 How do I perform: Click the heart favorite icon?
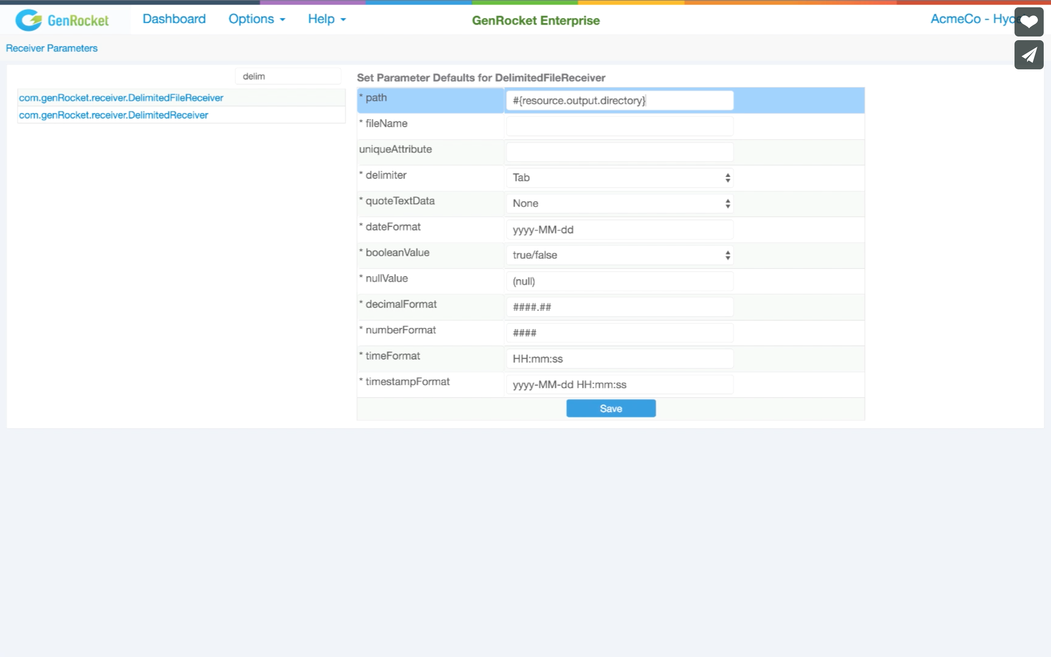1028,22
